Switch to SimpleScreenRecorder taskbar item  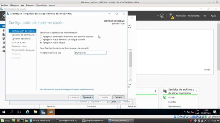[x=93, y=121]
